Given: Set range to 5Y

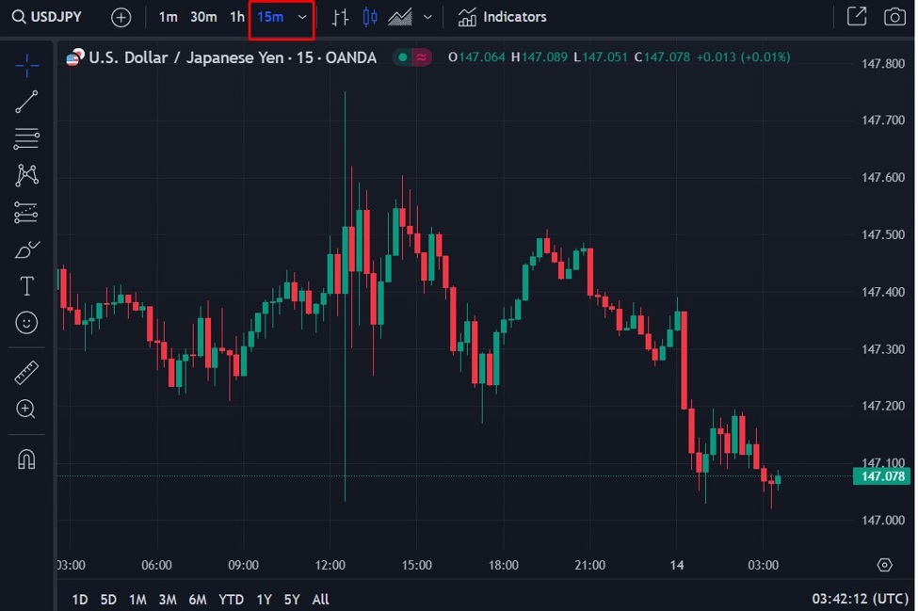Looking at the screenshot, I should click(292, 600).
